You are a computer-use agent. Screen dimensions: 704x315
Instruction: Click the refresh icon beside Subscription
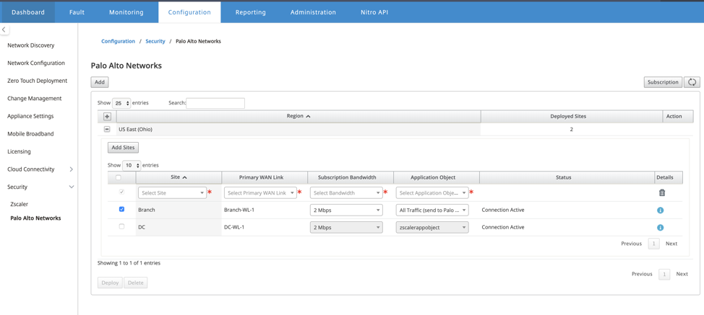[x=692, y=82]
